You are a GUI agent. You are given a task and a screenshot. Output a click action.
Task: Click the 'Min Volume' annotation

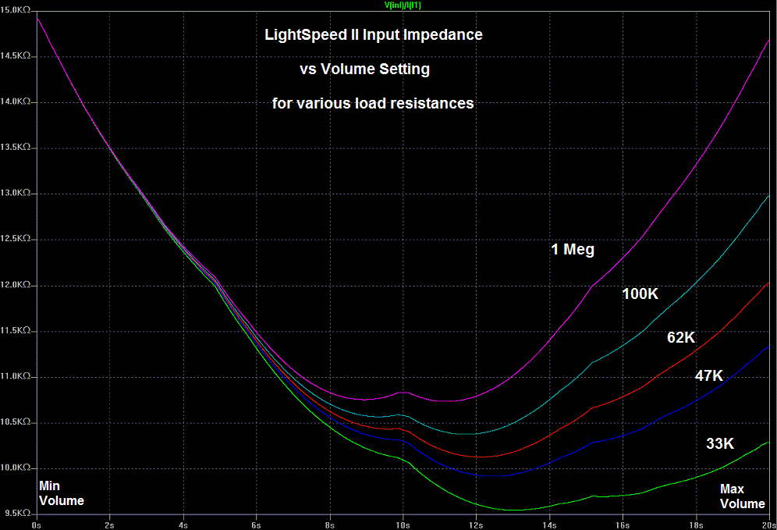coord(62,493)
